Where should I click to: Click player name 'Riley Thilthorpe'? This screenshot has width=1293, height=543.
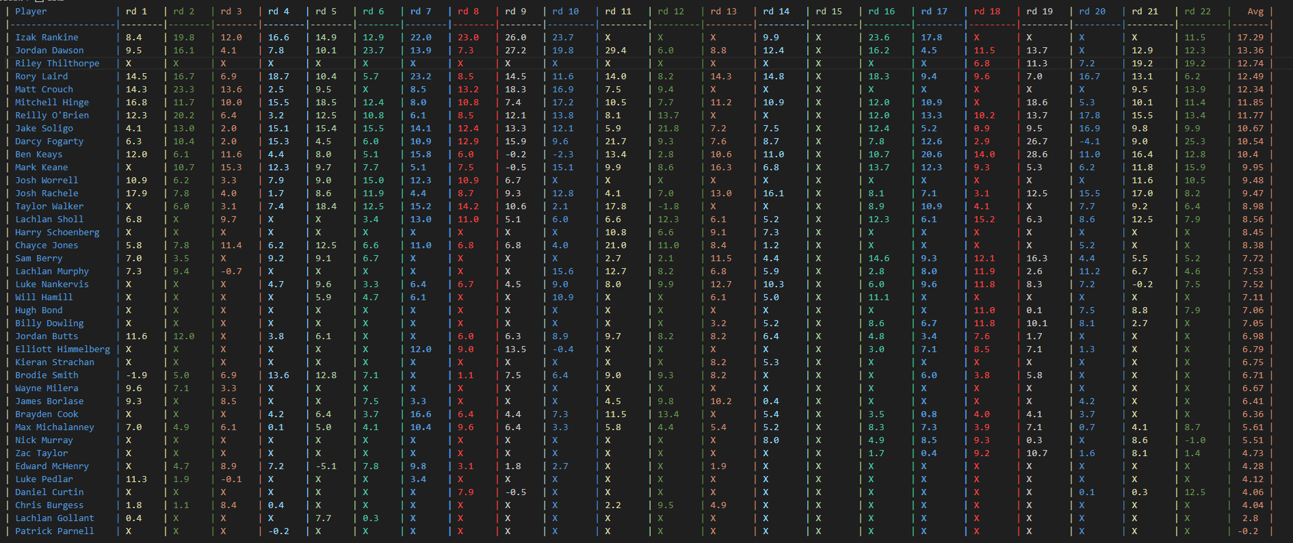coord(57,64)
